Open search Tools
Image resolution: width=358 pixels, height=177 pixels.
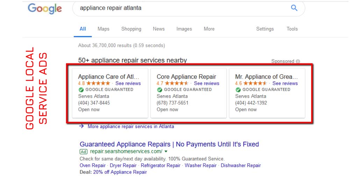click(x=292, y=29)
